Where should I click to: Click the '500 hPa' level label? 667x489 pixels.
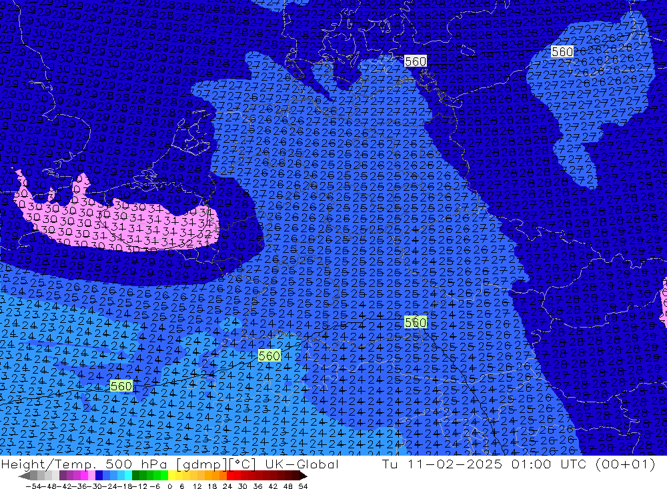137,464
